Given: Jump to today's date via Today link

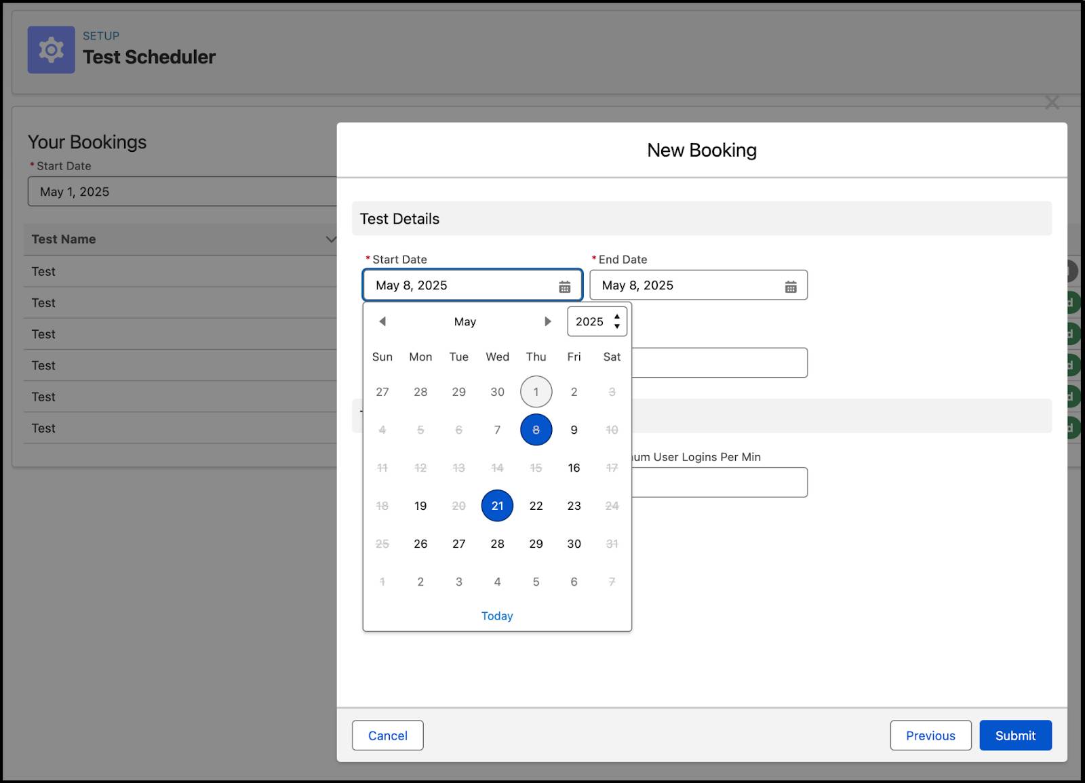Looking at the screenshot, I should (497, 616).
